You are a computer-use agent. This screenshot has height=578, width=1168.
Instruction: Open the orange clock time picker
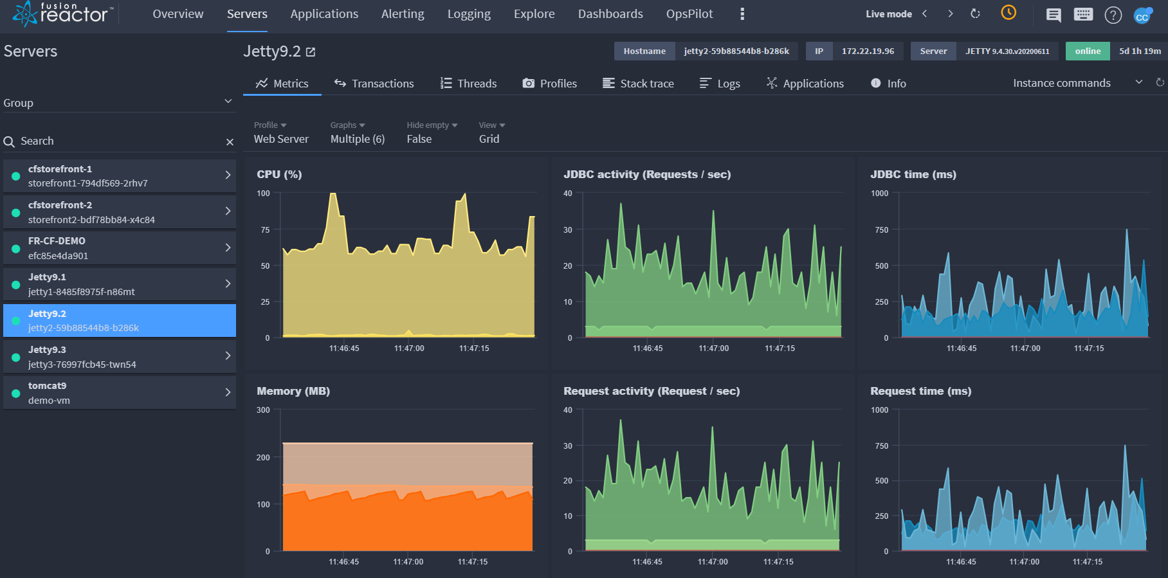coord(1008,12)
